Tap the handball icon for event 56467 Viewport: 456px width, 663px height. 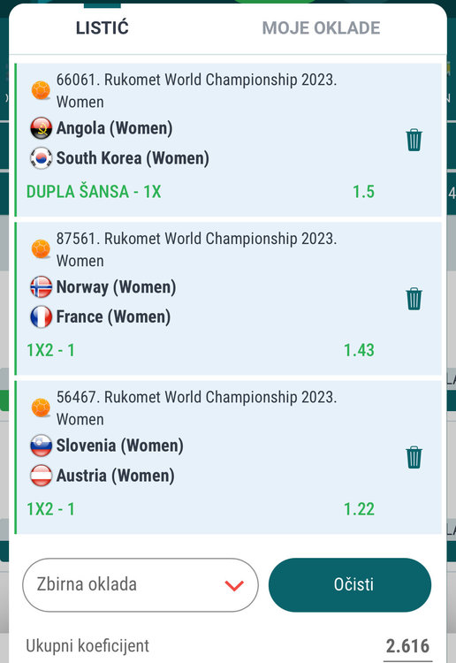click(x=41, y=408)
